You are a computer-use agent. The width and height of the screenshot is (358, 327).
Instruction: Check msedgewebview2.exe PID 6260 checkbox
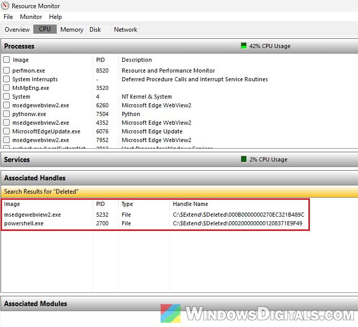[6, 105]
